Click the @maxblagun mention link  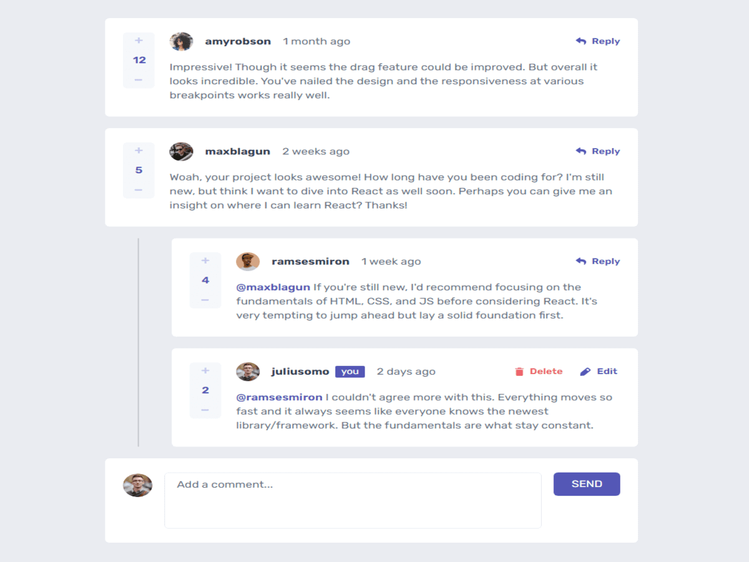coord(273,287)
